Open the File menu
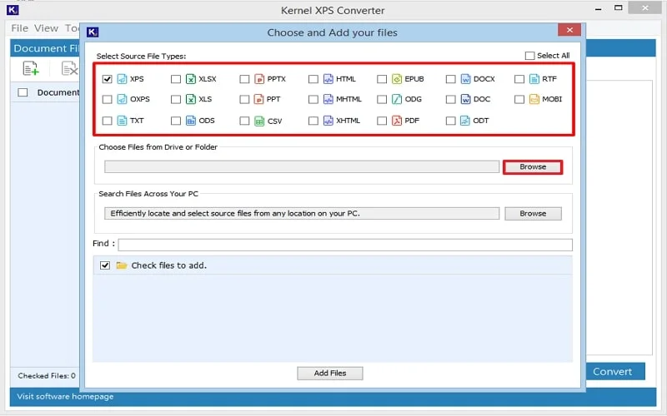The image size is (667, 416). click(19, 28)
